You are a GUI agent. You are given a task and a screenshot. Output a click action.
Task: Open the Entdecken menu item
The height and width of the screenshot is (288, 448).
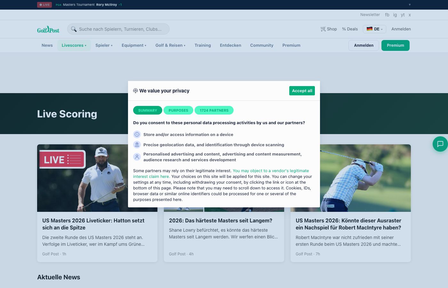click(x=230, y=45)
